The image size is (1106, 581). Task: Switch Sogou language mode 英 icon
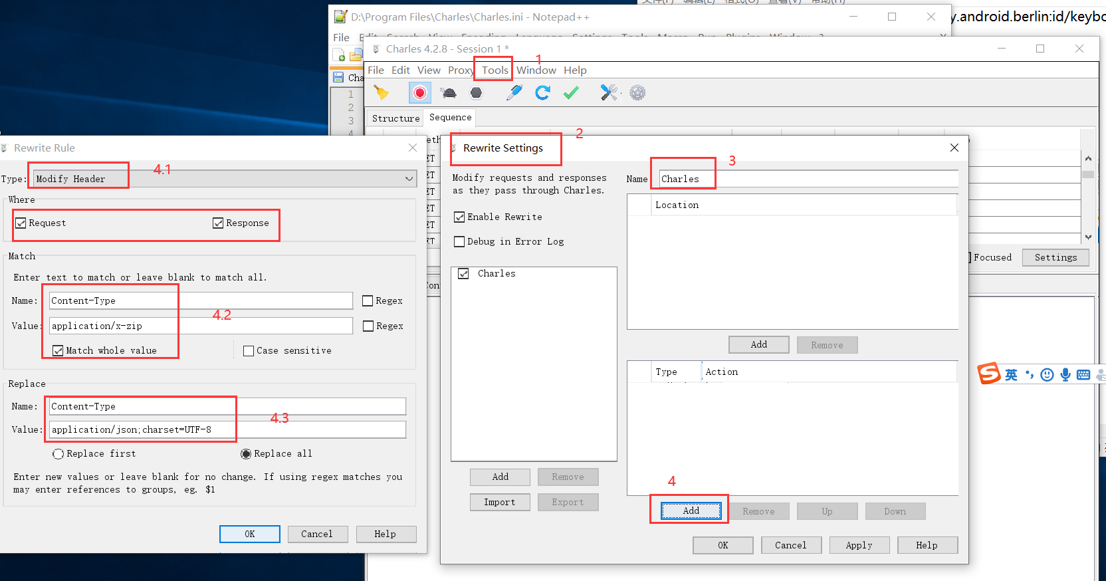tap(1011, 375)
